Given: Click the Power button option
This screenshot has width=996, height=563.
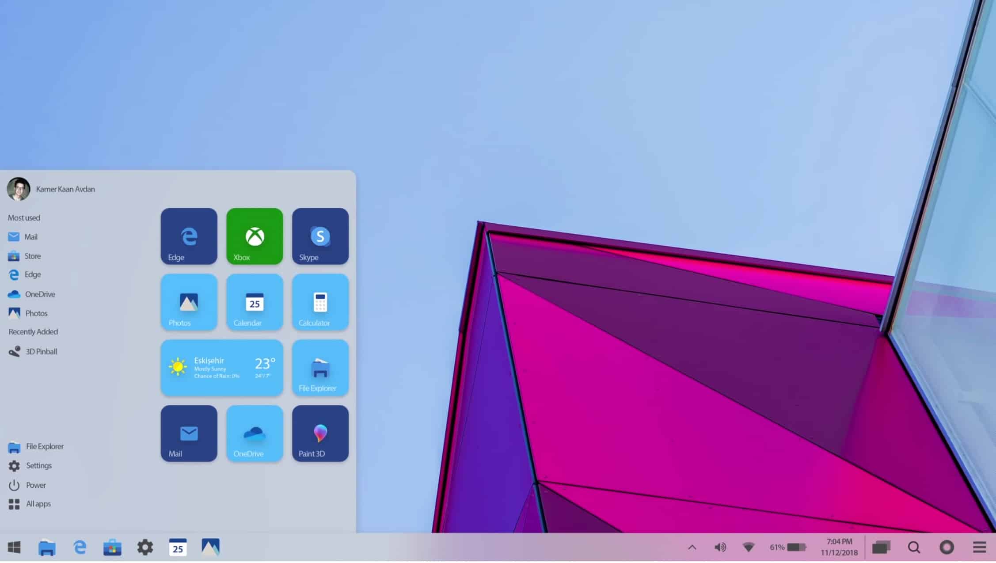Looking at the screenshot, I should coord(35,484).
